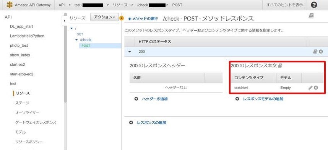Click the コンテンツタイプ column header
The width and height of the screenshot is (328, 150).
[x=249, y=78]
